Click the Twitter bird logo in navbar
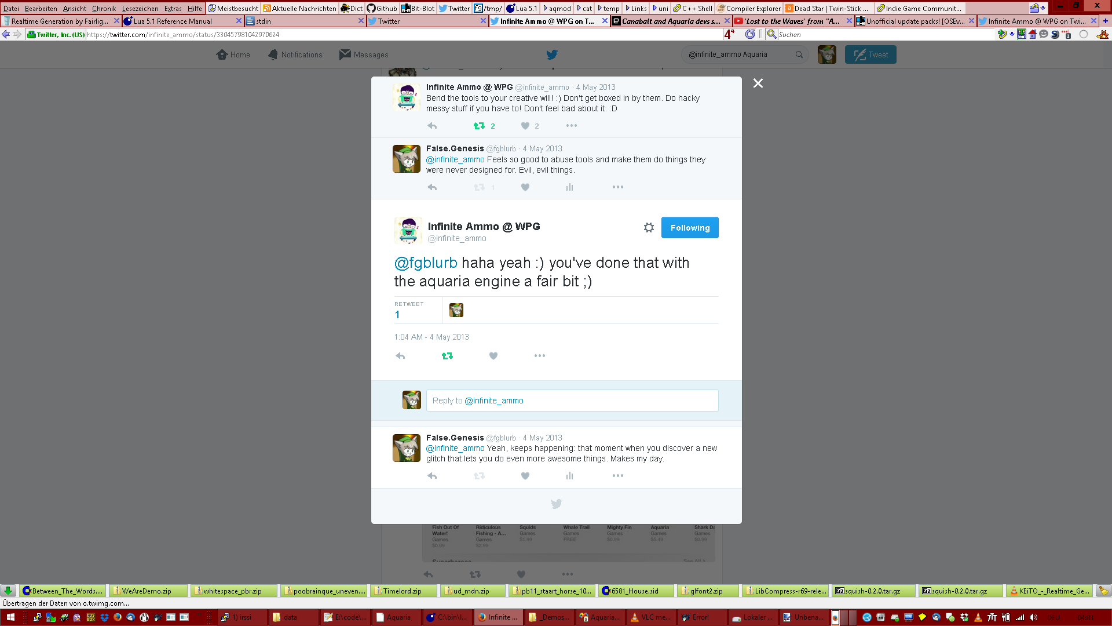Viewport: 1112px width, 626px height. (552, 54)
